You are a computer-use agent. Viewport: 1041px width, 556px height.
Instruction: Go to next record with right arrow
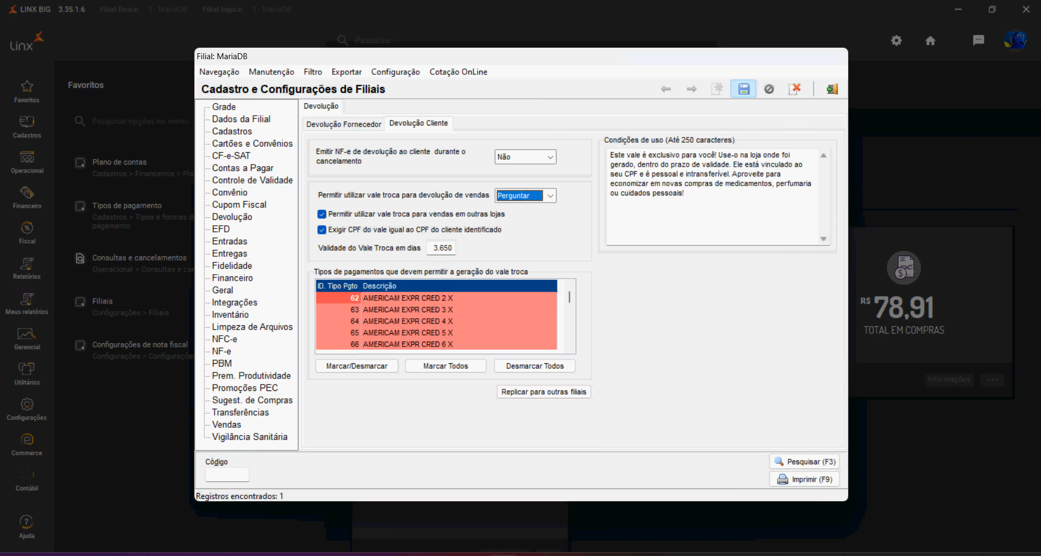click(691, 89)
